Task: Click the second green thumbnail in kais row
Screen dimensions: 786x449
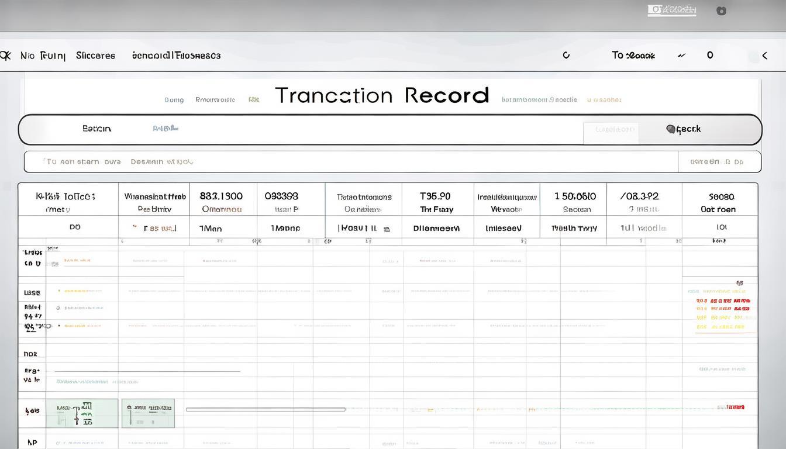Action: pos(148,413)
